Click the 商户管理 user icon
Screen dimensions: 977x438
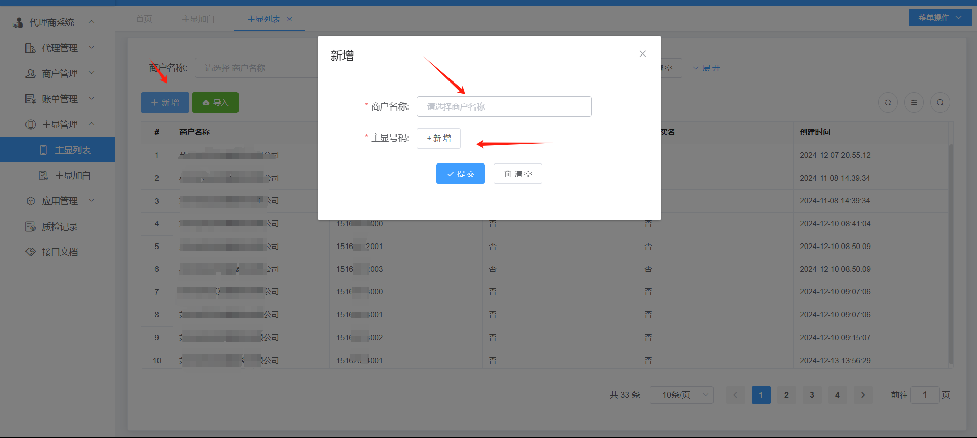coord(31,73)
